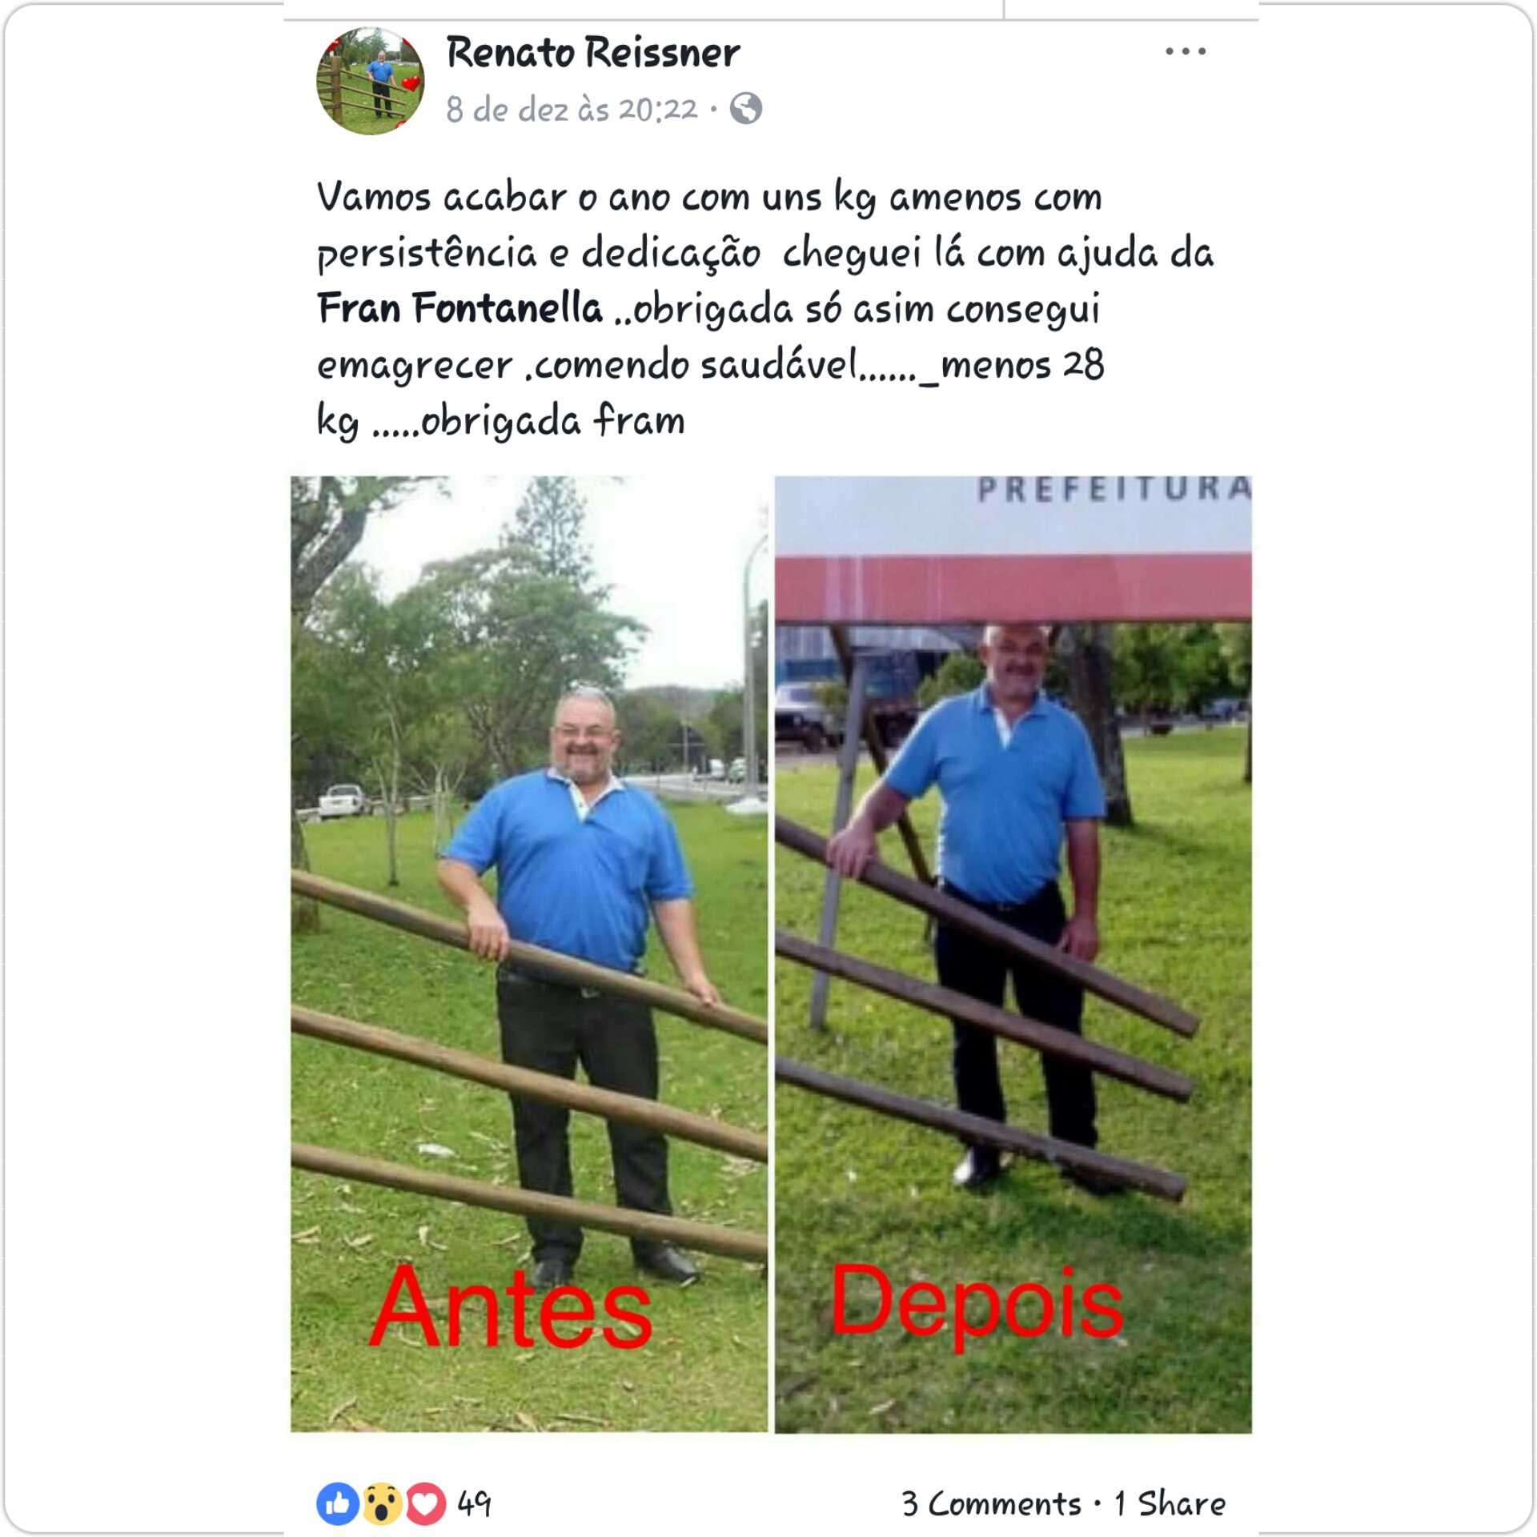View the 49 reactions count
The height and width of the screenshot is (1537, 1537).
(474, 1504)
